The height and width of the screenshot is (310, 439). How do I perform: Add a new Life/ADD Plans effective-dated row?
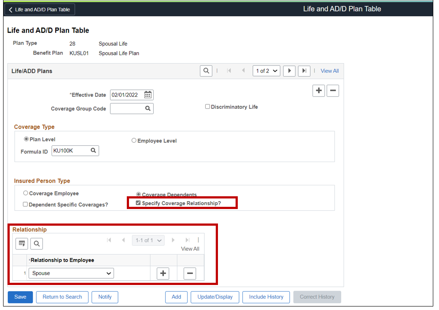pos(319,91)
